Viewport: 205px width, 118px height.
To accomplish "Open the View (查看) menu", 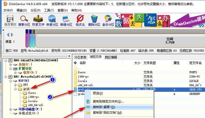I will 63,10.
